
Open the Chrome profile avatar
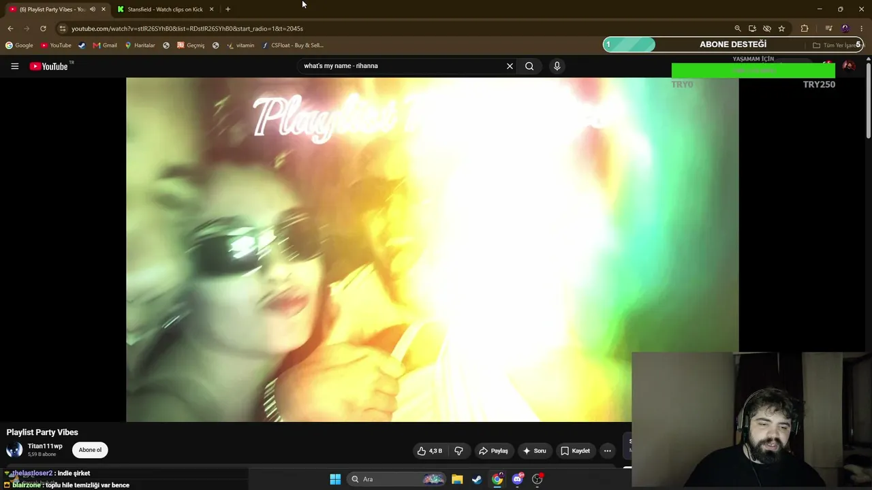[845, 29]
